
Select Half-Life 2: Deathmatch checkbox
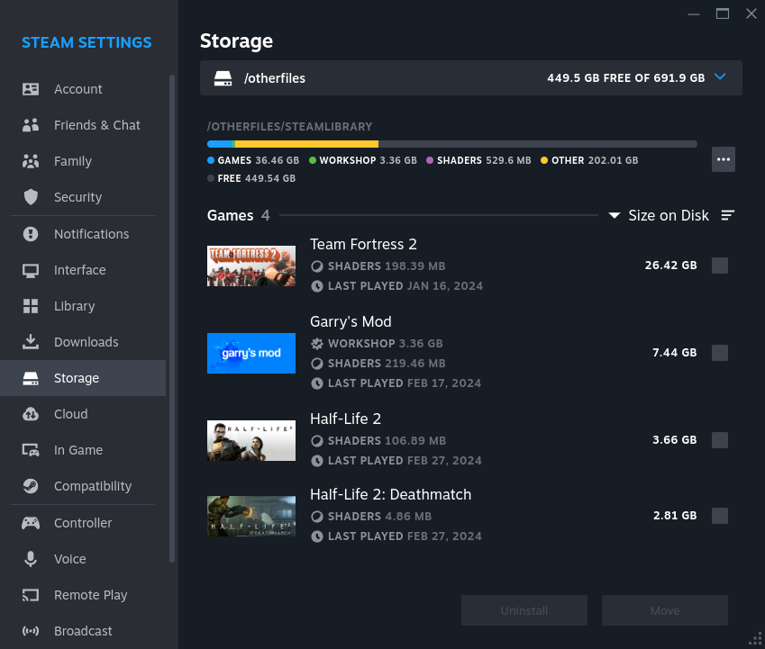click(x=719, y=516)
